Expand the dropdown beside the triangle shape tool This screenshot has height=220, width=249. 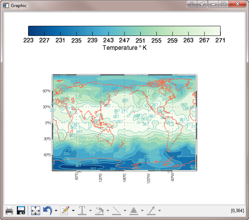142,211
